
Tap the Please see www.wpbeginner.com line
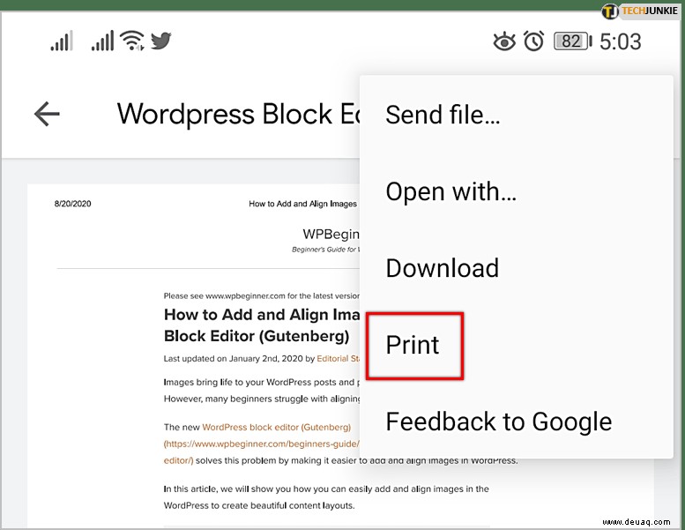261,295
